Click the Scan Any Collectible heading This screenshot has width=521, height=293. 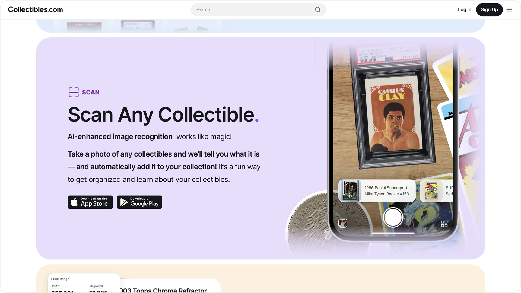click(x=163, y=115)
